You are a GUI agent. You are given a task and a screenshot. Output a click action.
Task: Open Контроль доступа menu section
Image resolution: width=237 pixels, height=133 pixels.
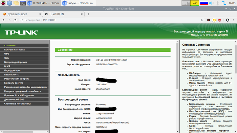24,83
